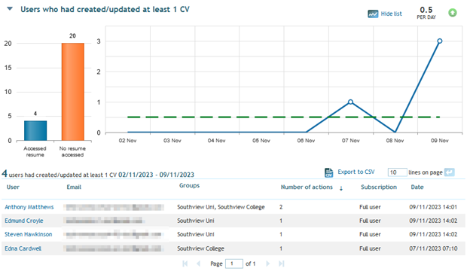Select Southview Uni, Southview College groups cell

(221, 207)
